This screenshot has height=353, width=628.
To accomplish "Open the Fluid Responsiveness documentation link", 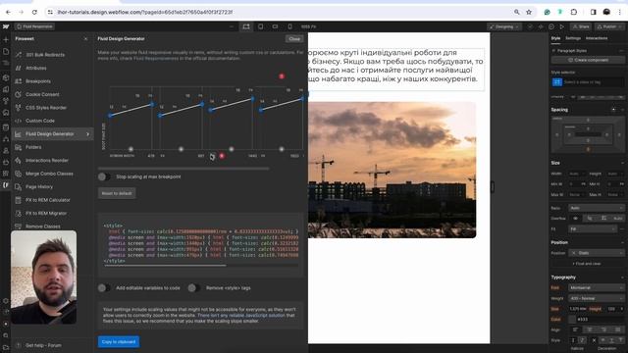I will point(156,59).
